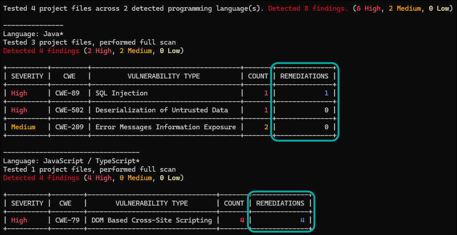Click the VULNERABILITY TYPE header in the JavaScript table
The image size is (457, 235).
(x=151, y=203)
